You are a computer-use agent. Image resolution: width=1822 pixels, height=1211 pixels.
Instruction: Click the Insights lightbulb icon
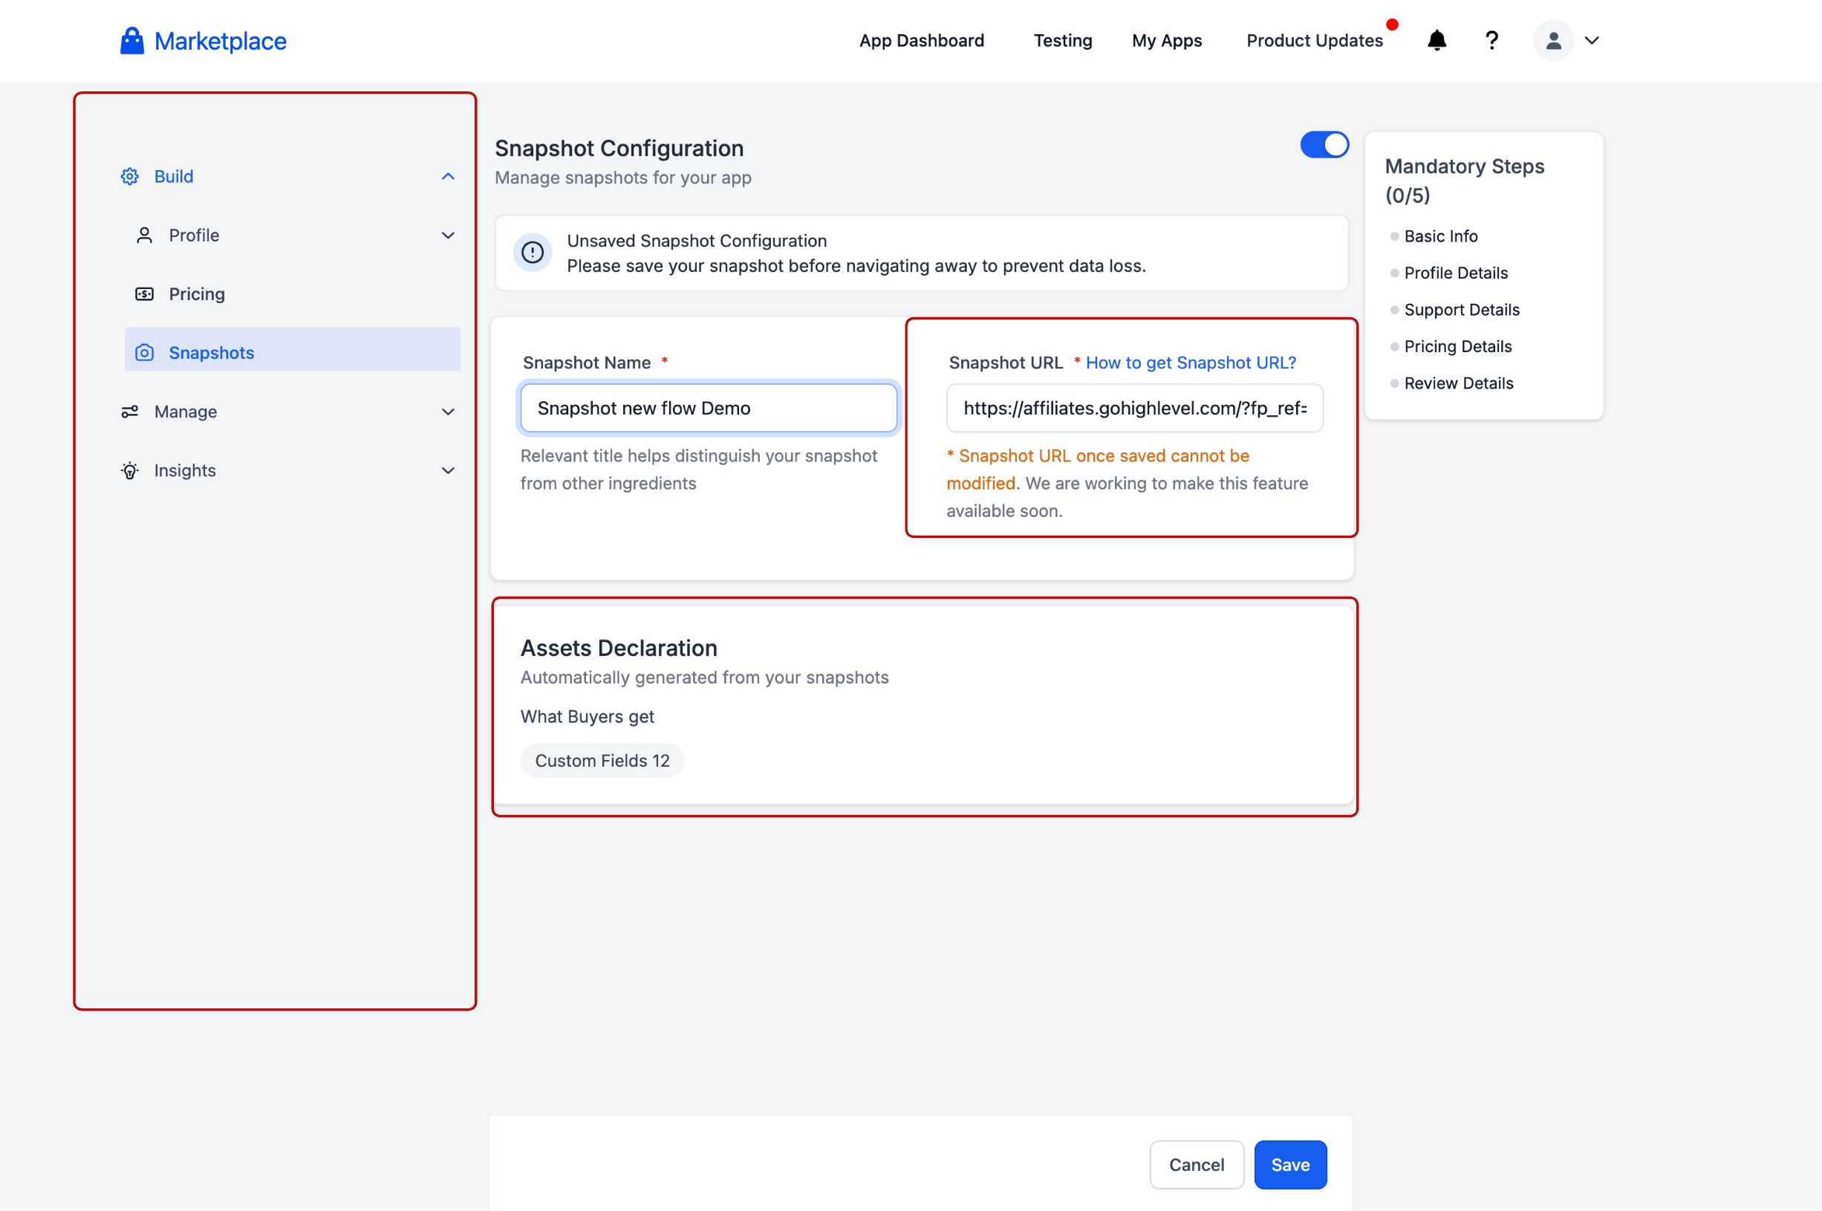(130, 470)
